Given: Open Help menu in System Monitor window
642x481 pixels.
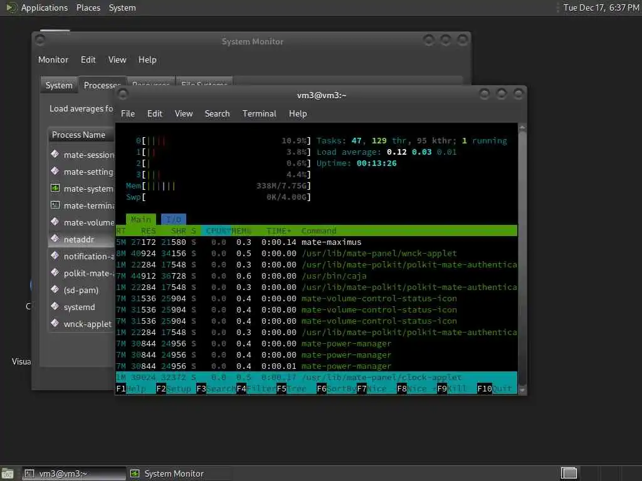Looking at the screenshot, I should [x=147, y=59].
